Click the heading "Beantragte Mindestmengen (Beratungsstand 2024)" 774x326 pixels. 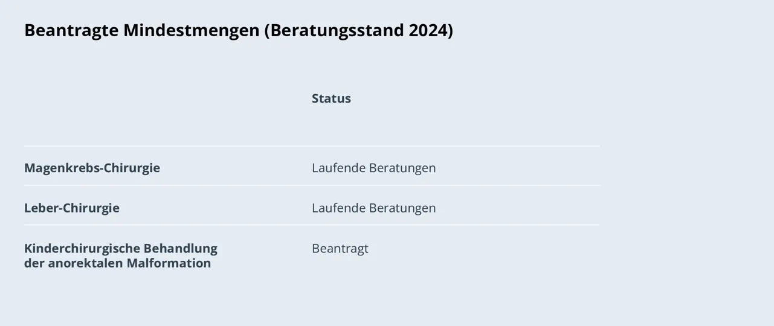(x=239, y=30)
